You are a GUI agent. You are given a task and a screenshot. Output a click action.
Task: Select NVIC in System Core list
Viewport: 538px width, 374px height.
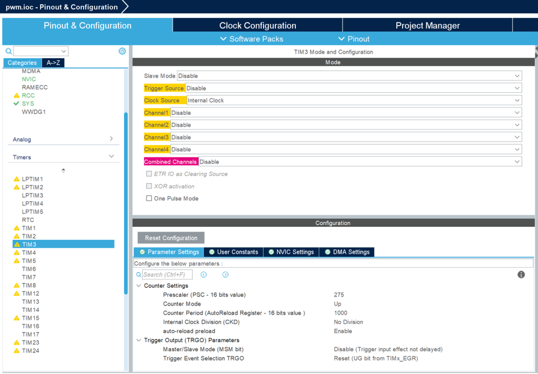click(x=29, y=79)
